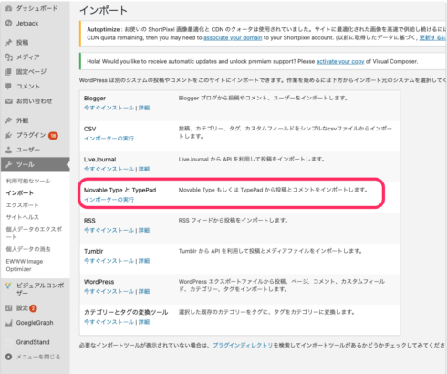Open サイトヘルス submenu item

point(23,217)
